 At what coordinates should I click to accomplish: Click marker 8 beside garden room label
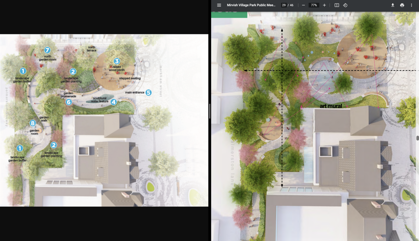(x=32, y=123)
